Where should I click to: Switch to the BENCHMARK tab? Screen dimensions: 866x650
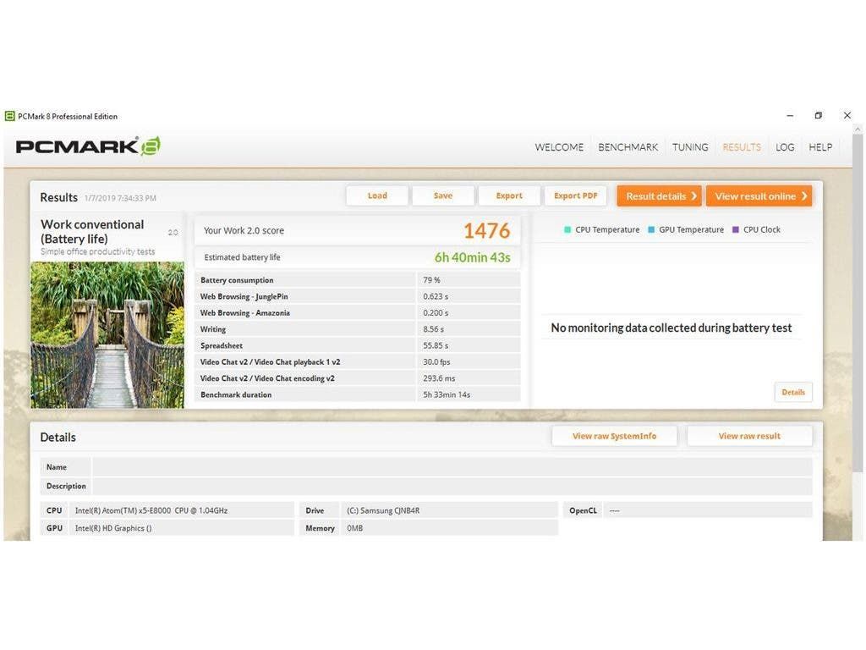[628, 147]
